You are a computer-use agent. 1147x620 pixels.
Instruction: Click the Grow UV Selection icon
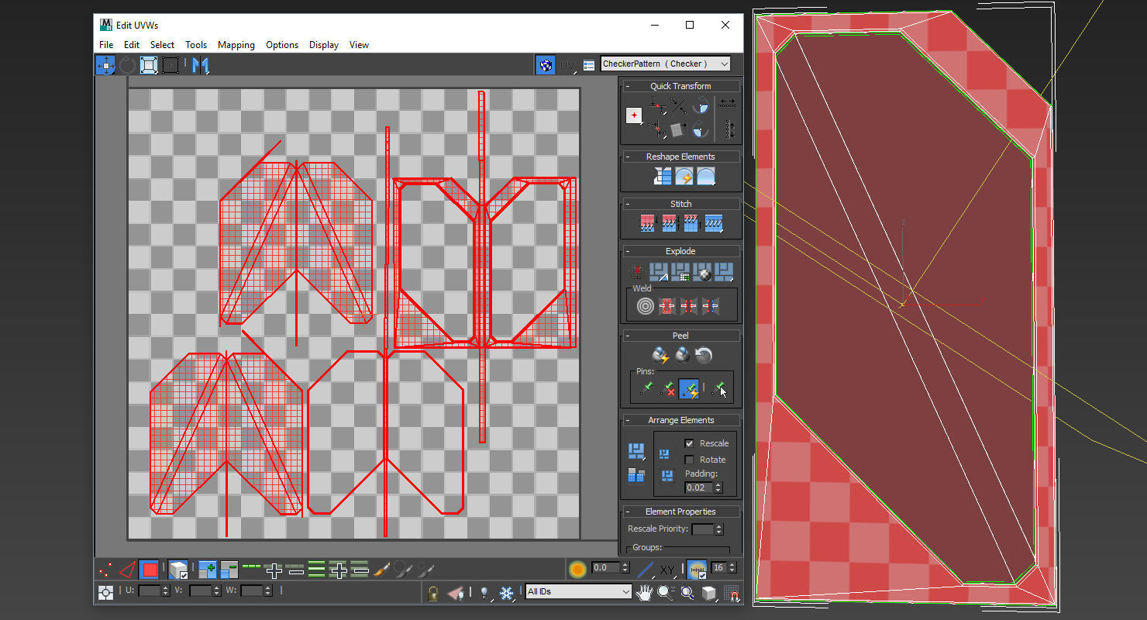point(207,570)
